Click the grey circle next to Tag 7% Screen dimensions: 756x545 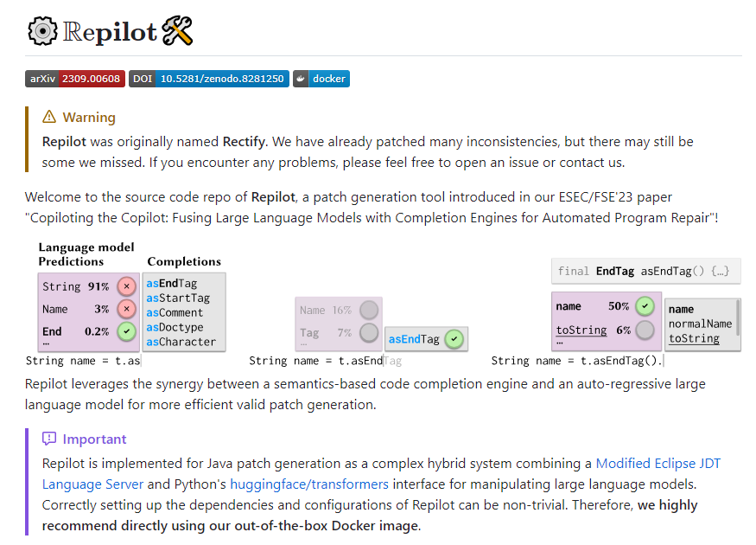coord(369,332)
